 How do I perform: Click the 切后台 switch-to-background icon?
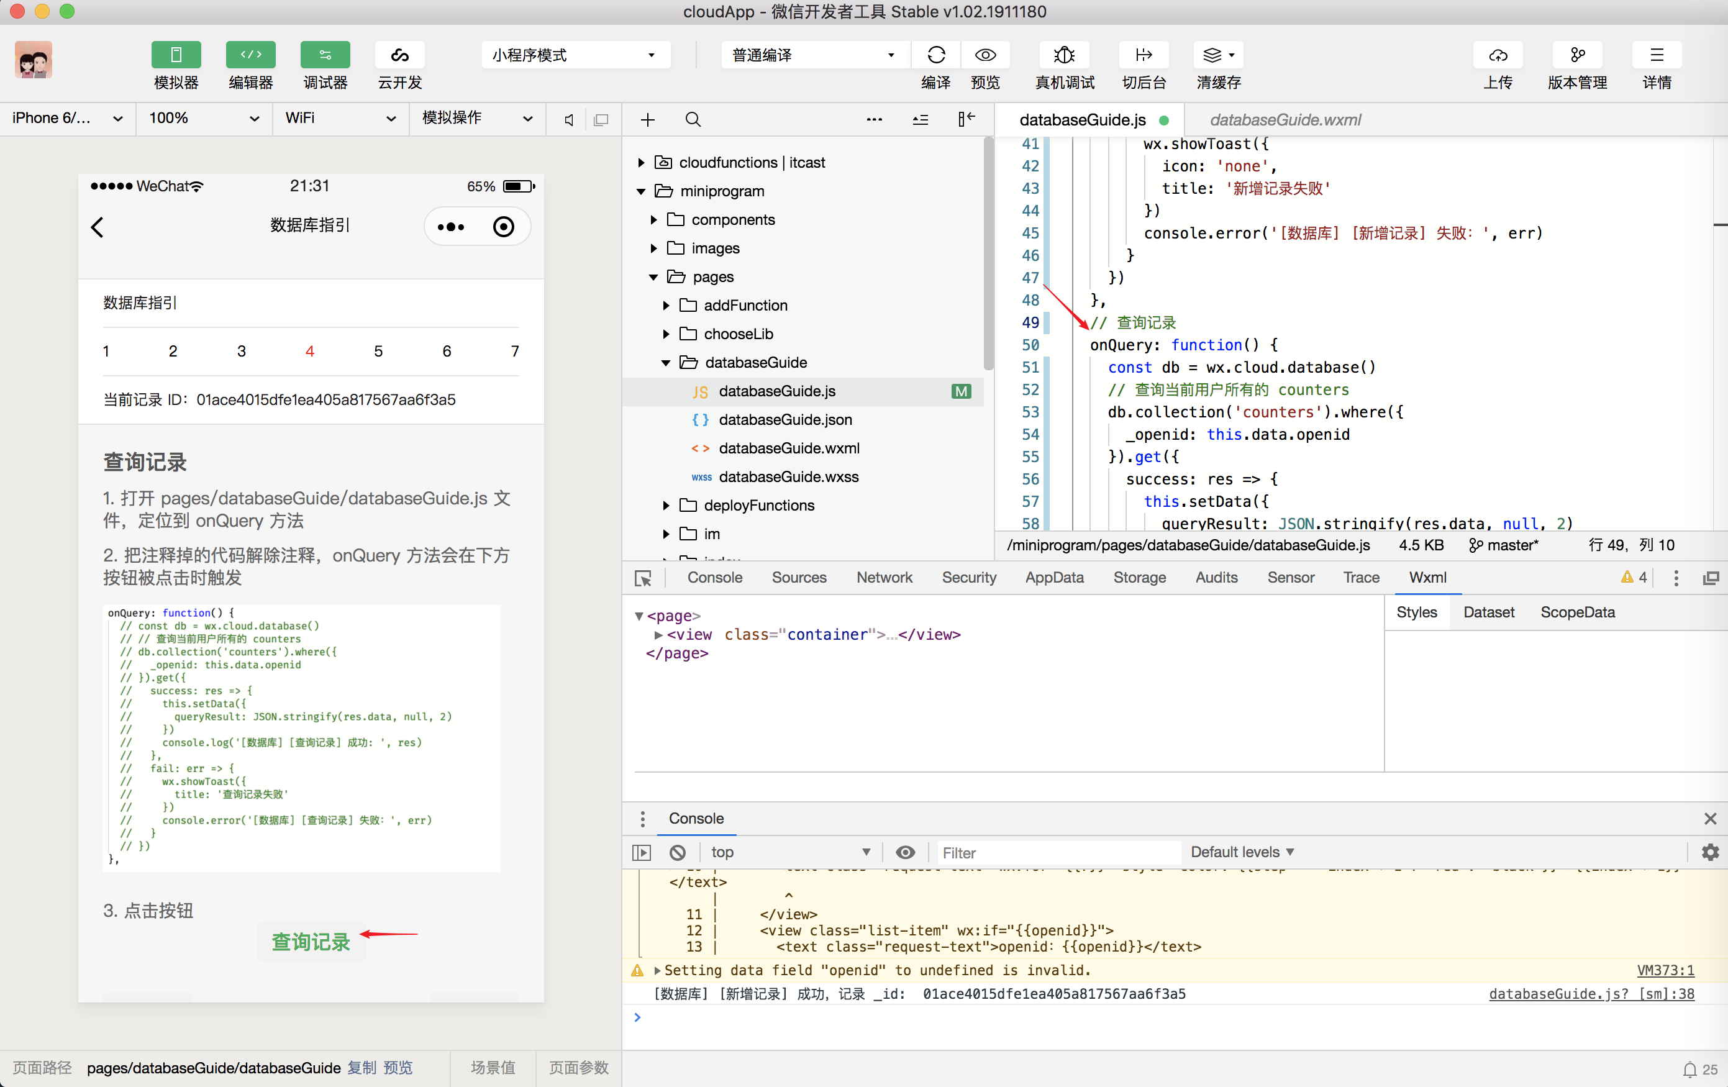click(x=1144, y=55)
